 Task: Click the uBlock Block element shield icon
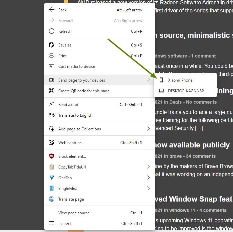(x=52, y=156)
